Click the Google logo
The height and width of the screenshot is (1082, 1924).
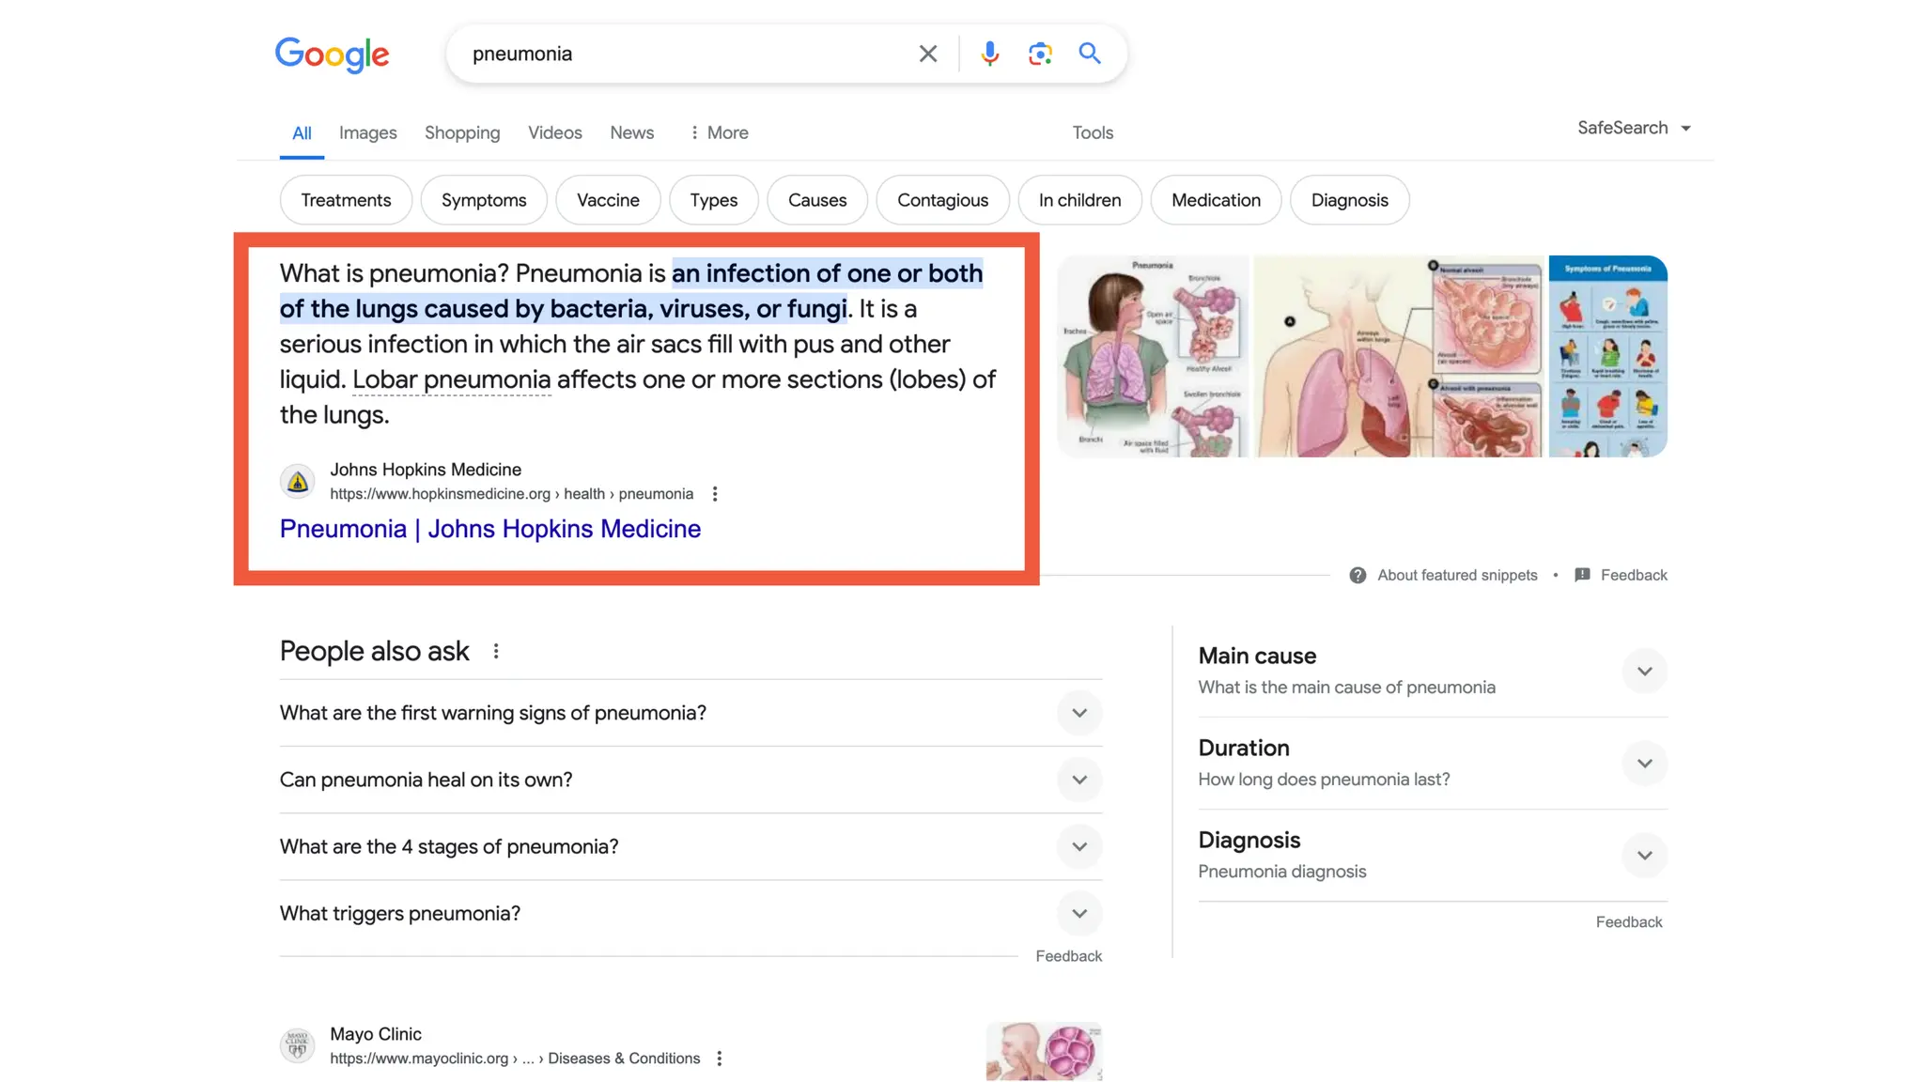coord(332,55)
